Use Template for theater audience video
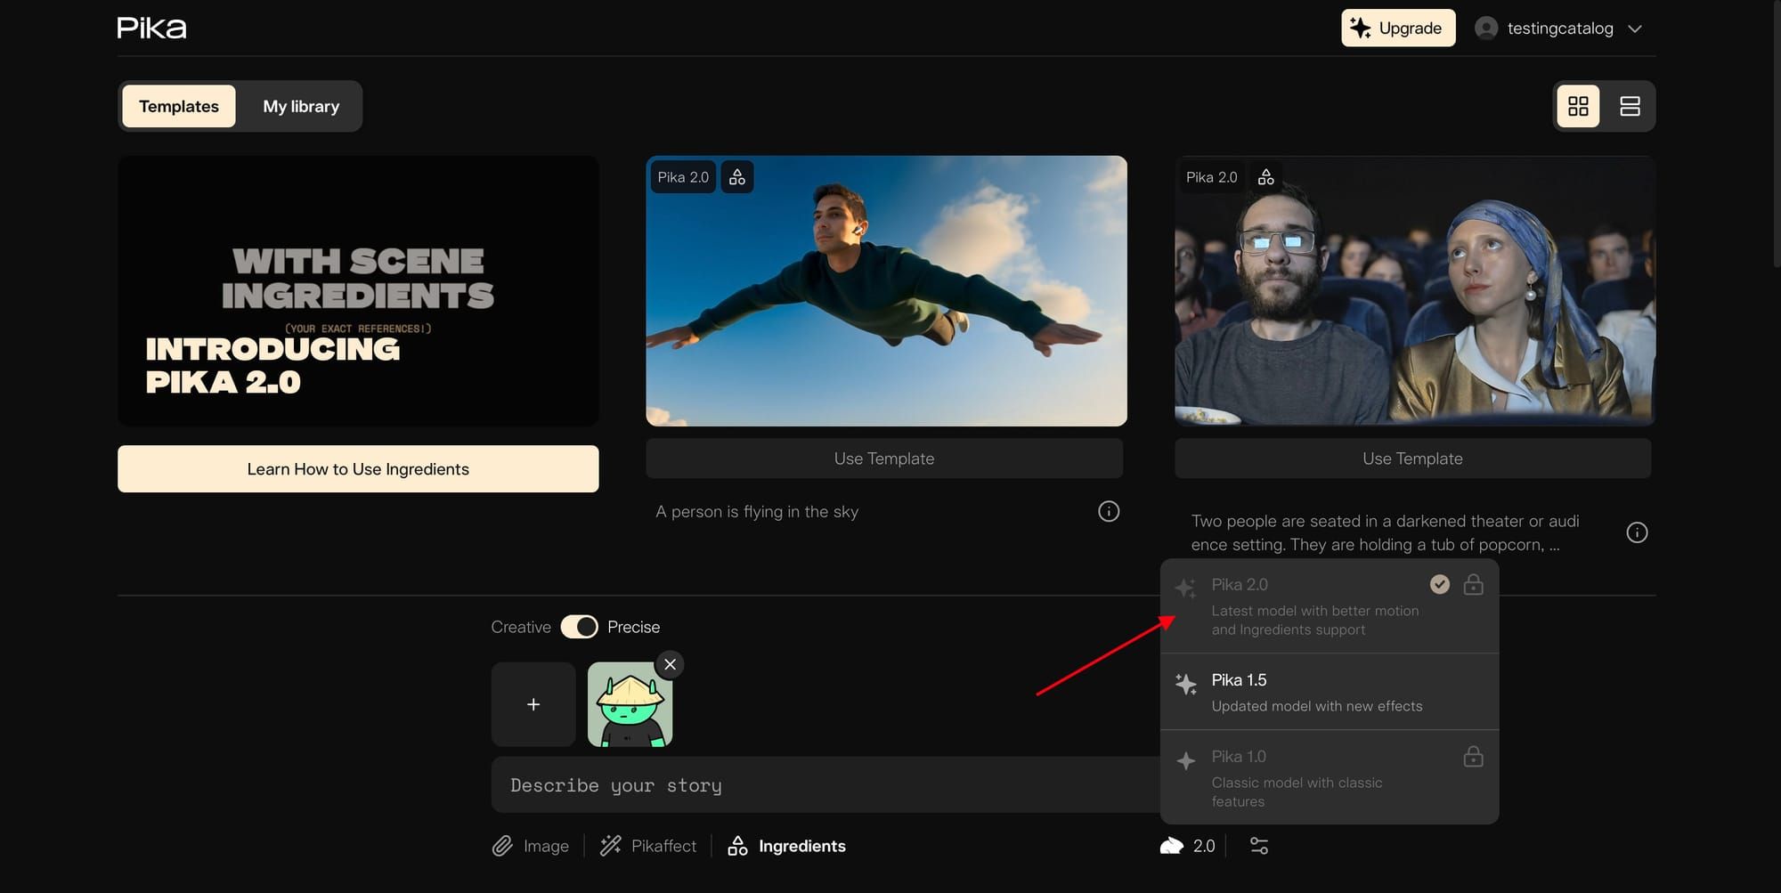Screen dimensions: 1781x893 coord(1412,459)
